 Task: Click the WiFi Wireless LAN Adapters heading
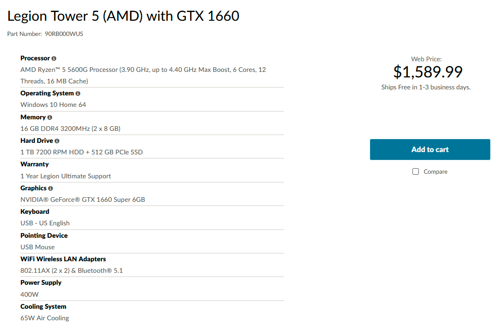point(63,259)
